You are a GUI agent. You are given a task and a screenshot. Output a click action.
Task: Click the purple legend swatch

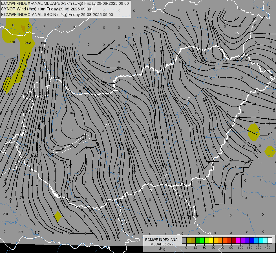243,241
